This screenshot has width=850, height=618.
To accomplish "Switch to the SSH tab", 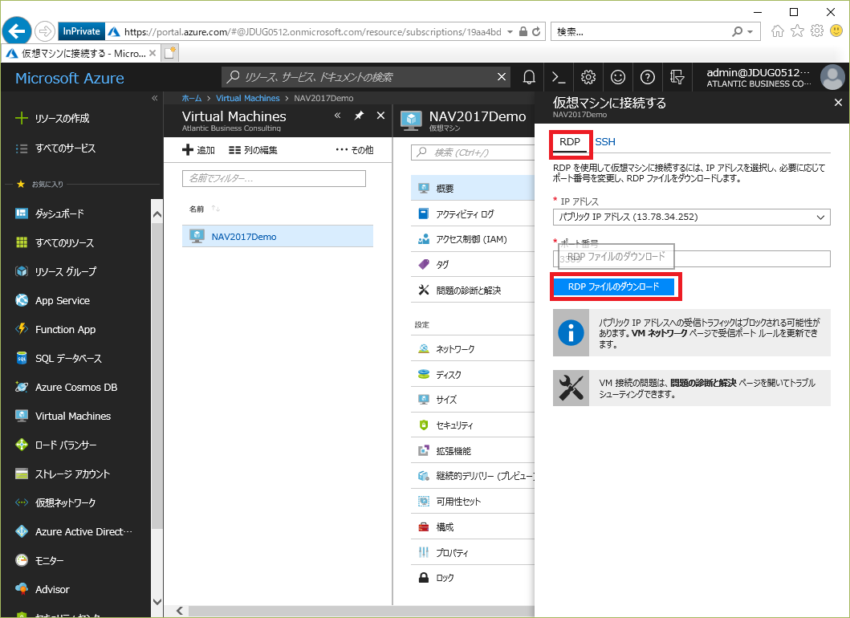I will [x=605, y=142].
